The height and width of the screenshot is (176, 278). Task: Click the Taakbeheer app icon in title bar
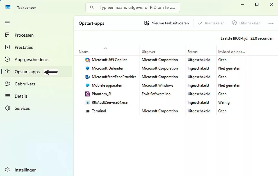point(8,7)
